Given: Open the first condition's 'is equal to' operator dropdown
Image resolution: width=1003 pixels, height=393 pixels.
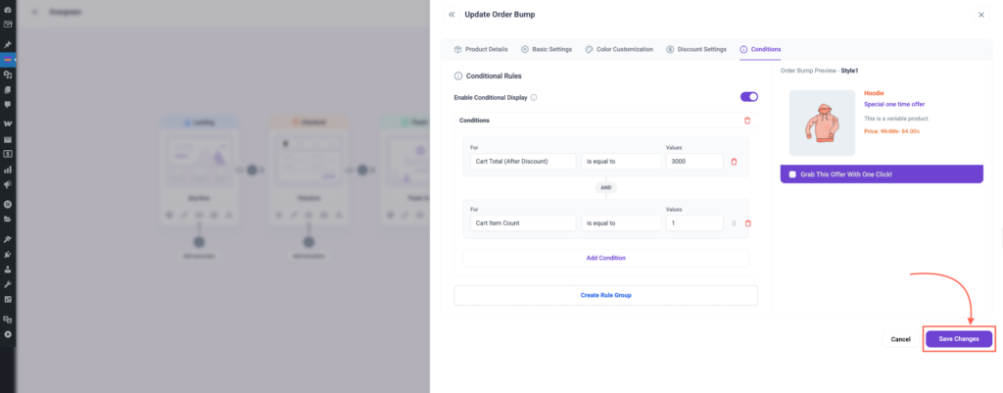Looking at the screenshot, I should [620, 161].
